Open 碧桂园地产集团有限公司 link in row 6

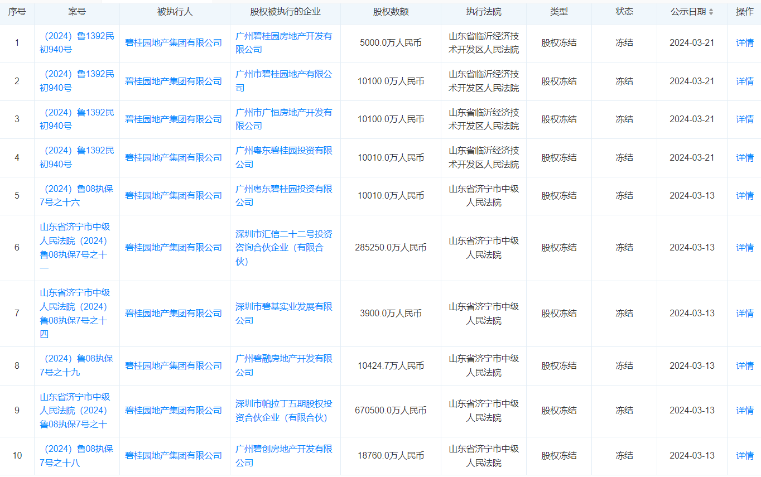[174, 248]
